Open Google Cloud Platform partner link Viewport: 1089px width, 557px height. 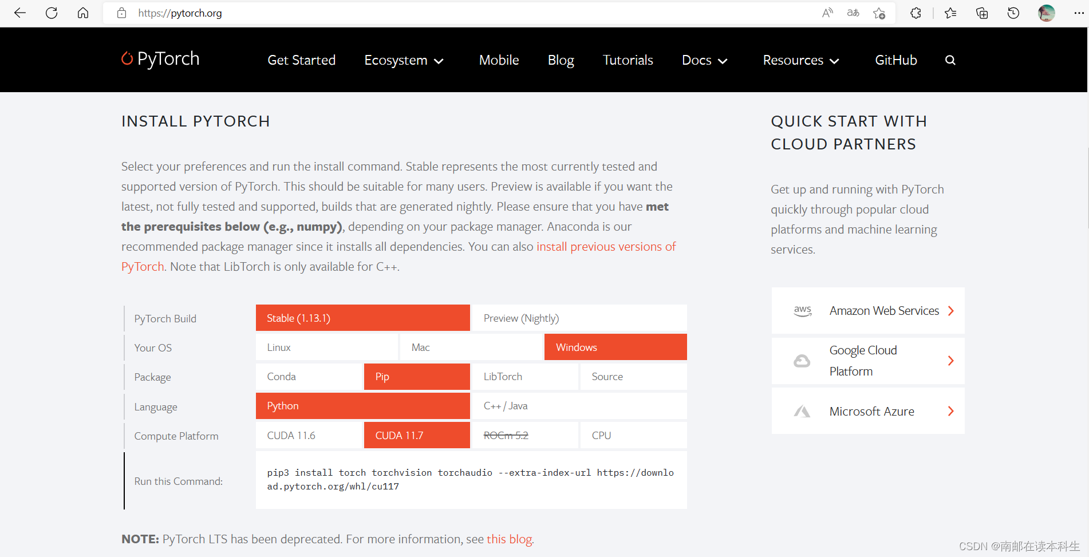click(868, 361)
